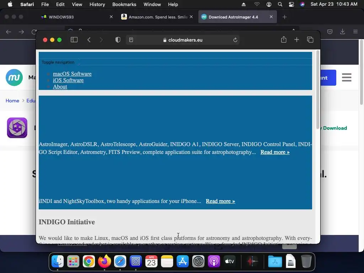Image resolution: width=364 pixels, height=273 pixels.
Task: Show Reader view icon in address bar
Action: tap(131, 40)
